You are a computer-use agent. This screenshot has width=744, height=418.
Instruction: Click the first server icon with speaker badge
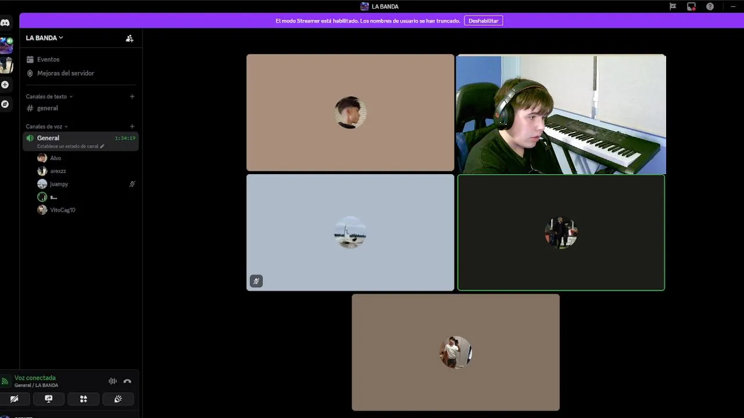[6, 45]
